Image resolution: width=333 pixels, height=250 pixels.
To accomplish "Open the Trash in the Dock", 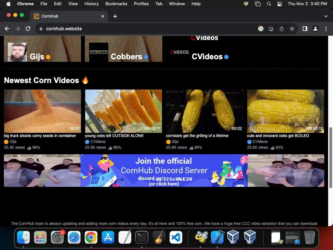I will (310, 237).
